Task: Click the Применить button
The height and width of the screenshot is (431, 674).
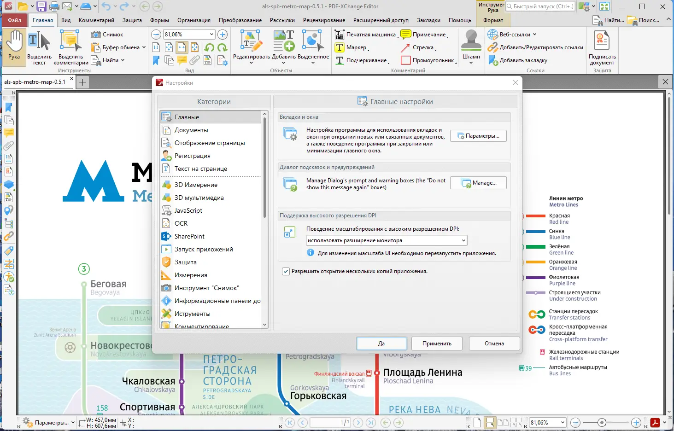Action: tap(437, 344)
